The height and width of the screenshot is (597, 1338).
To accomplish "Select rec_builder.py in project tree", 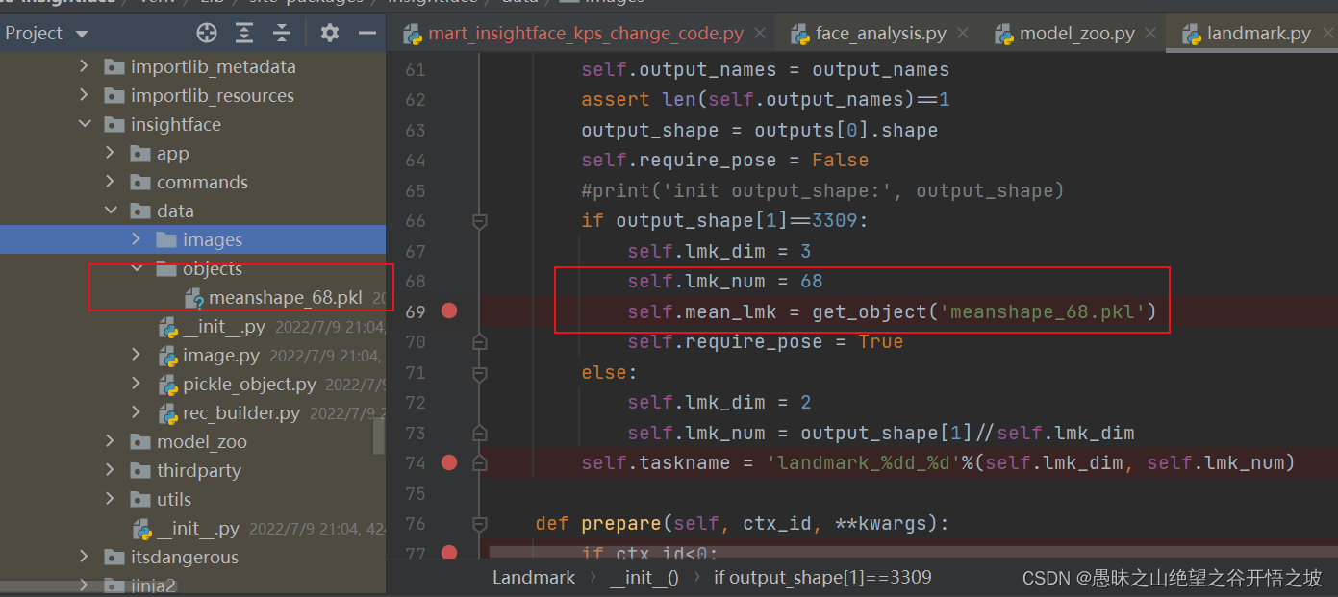I will click(241, 413).
